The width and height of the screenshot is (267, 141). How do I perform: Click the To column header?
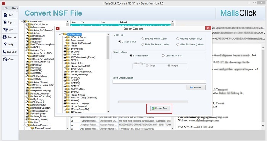pos(89,22)
